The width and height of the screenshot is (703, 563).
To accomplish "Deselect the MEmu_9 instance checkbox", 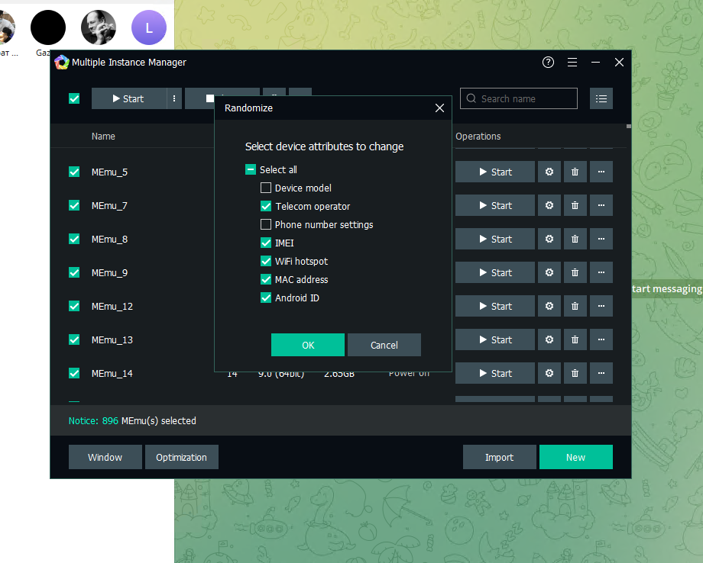I will [74, 272].
